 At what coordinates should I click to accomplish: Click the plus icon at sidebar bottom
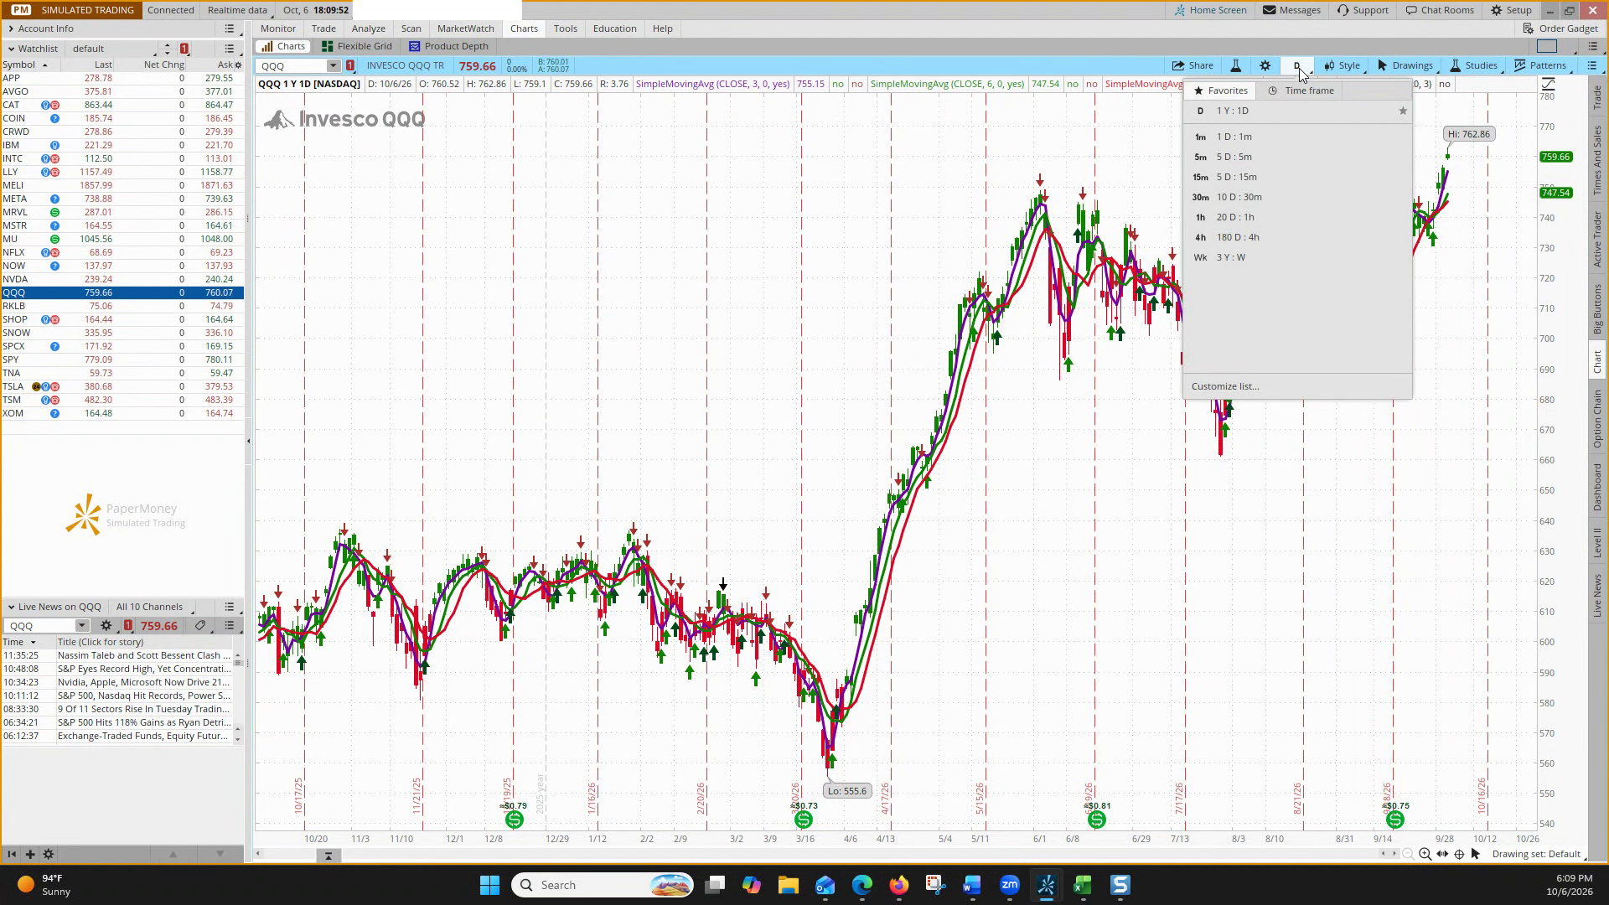pos(30,854)
